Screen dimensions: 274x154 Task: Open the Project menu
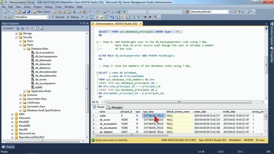coord(38,7)
